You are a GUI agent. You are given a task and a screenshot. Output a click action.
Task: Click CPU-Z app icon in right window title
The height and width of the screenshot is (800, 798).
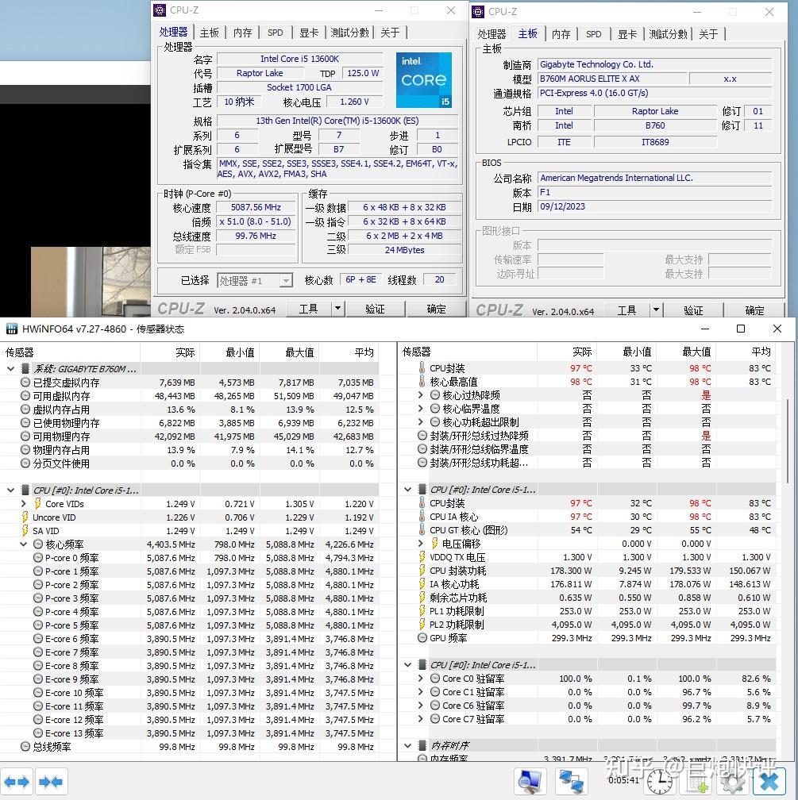pyautogui.click(x=478, y=11)
